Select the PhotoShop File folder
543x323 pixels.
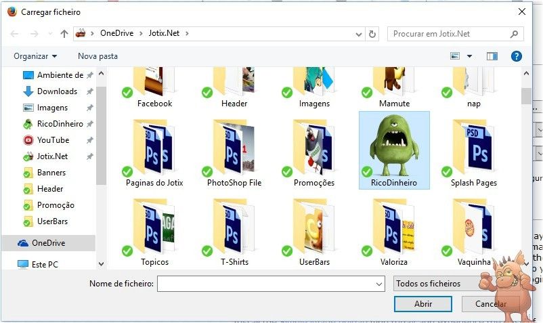[234, 152]
